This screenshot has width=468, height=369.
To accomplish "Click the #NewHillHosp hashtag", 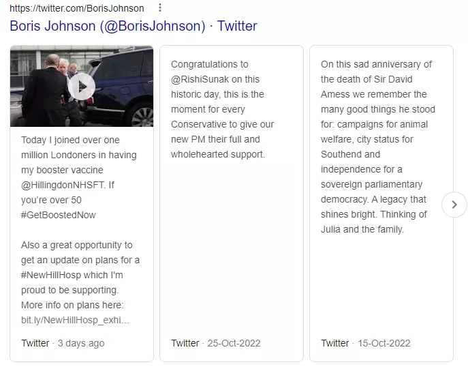I will [51, 275].
